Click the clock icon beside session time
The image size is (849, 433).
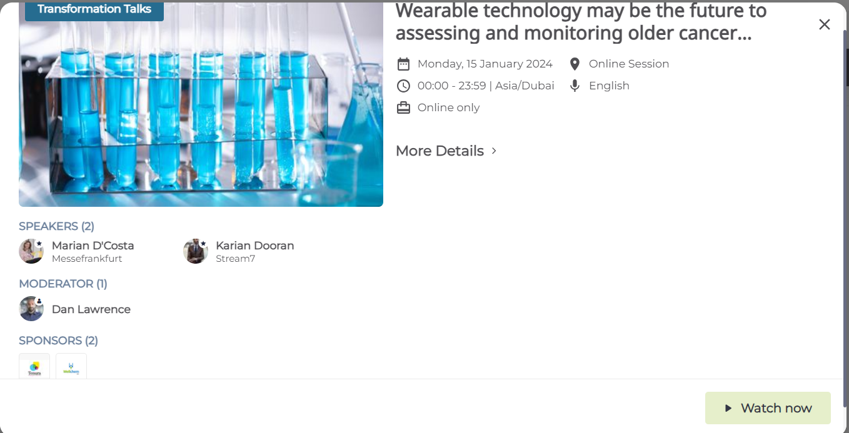(x=403, y=86)
